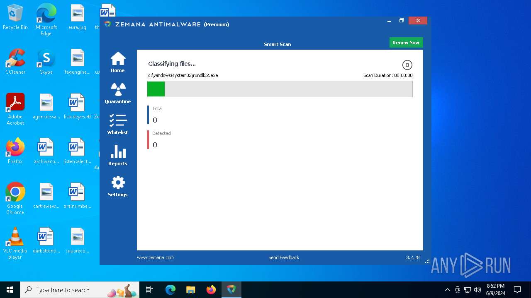Select the Recycle Bin desktop icon
The height and width of the screenshot is (298, 531).
15,17
